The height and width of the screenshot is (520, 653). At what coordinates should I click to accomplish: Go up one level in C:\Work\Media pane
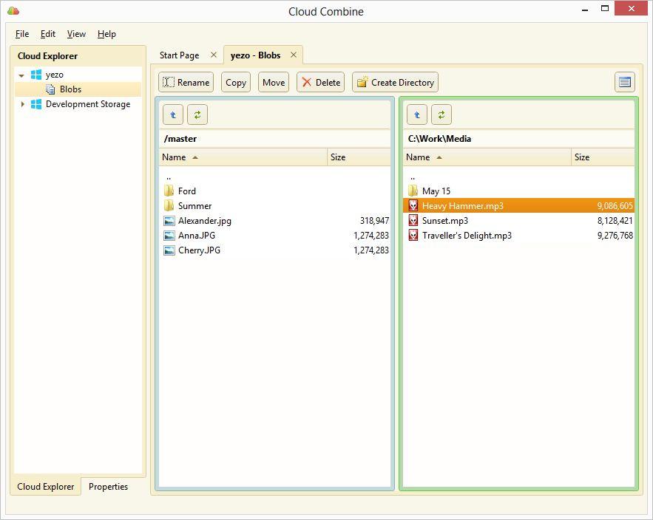tap(417, 114)
